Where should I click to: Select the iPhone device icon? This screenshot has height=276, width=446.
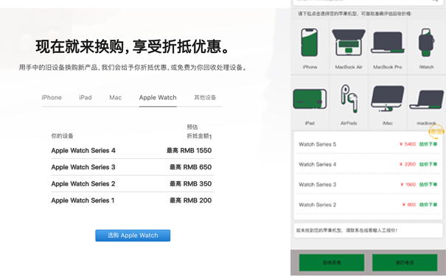(x=310, y=43)
